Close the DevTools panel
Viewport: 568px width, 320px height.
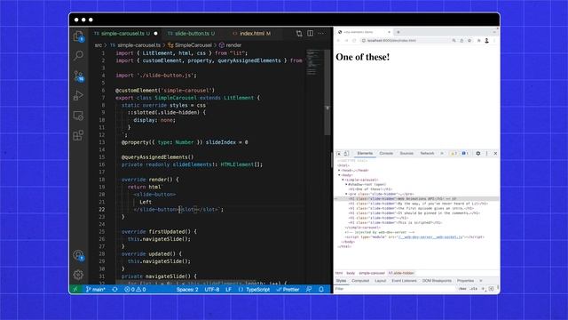495,154
